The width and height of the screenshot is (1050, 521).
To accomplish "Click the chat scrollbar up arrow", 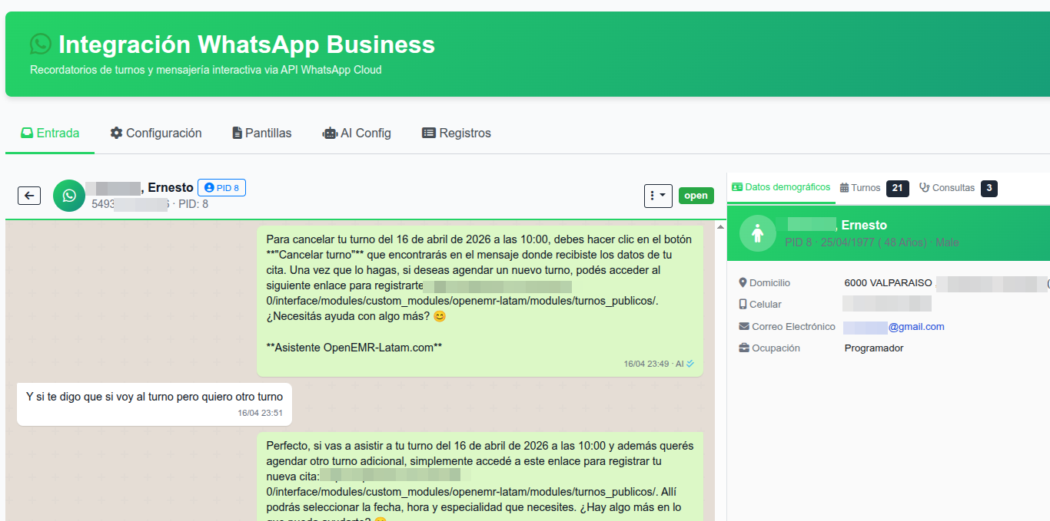I will 720,226.
